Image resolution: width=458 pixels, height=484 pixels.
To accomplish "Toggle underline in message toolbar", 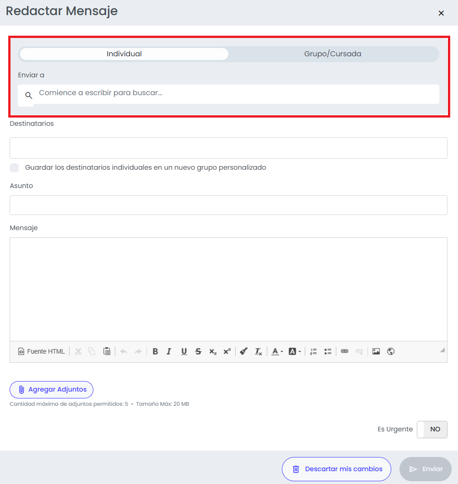I will click(184, 351).
